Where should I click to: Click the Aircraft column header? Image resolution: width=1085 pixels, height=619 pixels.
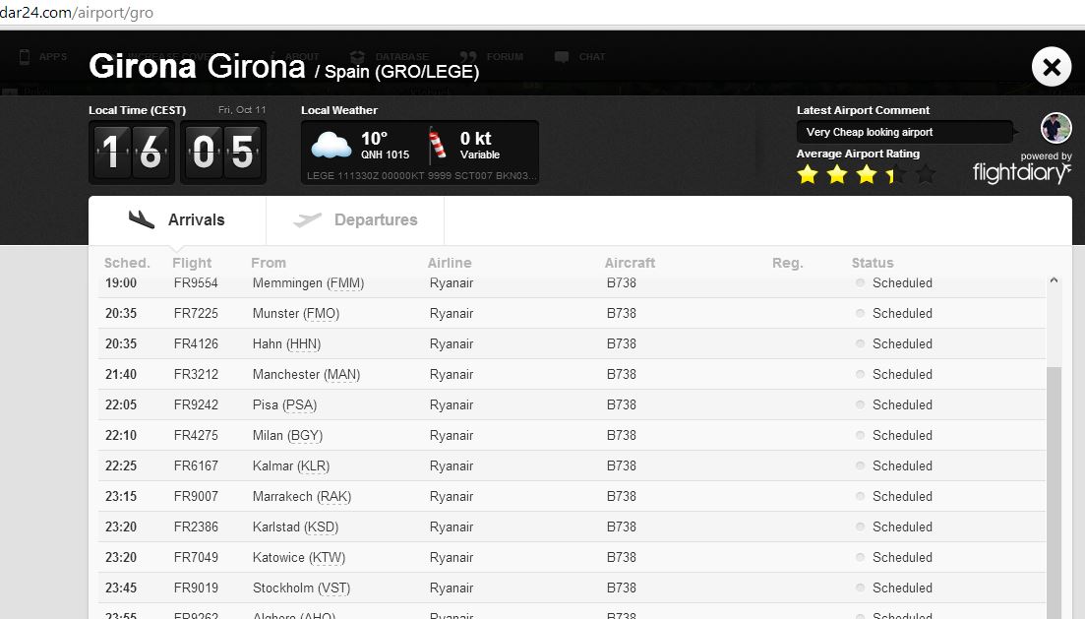click(630, 263)
